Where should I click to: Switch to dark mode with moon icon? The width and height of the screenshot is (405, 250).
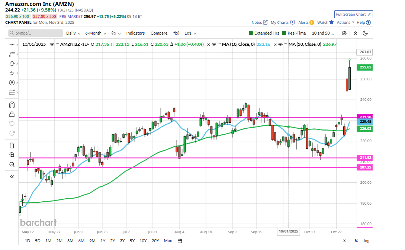point(365,33)
